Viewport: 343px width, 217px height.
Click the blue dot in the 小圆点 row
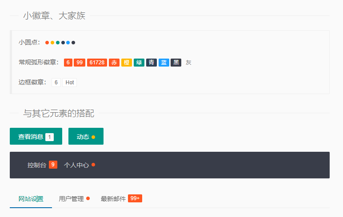pos(68,43)
